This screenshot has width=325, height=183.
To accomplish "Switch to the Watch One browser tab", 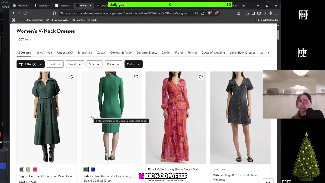I will (x=21, y=6).
